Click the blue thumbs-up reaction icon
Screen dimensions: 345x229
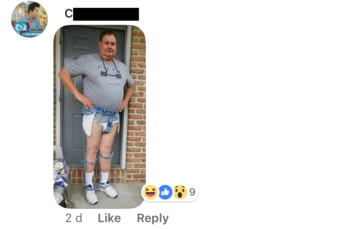(165, 192)
